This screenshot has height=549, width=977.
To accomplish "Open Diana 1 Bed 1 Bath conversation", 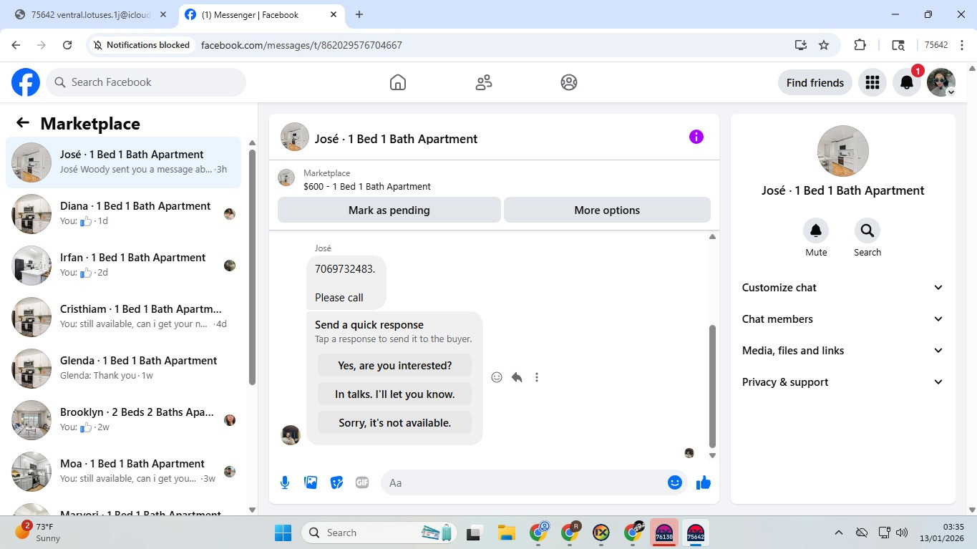I will (123, 214).
